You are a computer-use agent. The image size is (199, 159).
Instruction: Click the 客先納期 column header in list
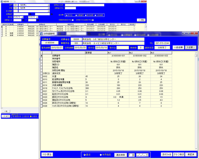(x=91, y=24)
